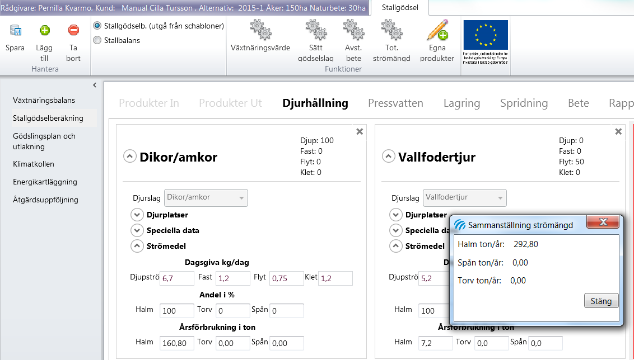Click Dikor/amkor Djupströ field 6,7
Screen dimensions: 634x360
tap(177, 278)
